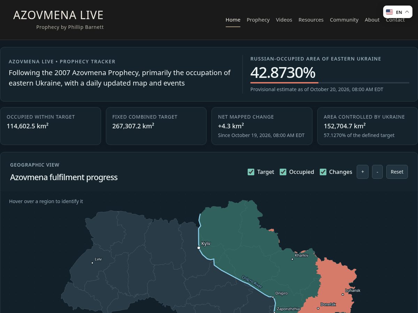The image size is (418, 313).
Task: Click the 'Azovmena fulfilment progress' heading
Action: tap(64, 177)
